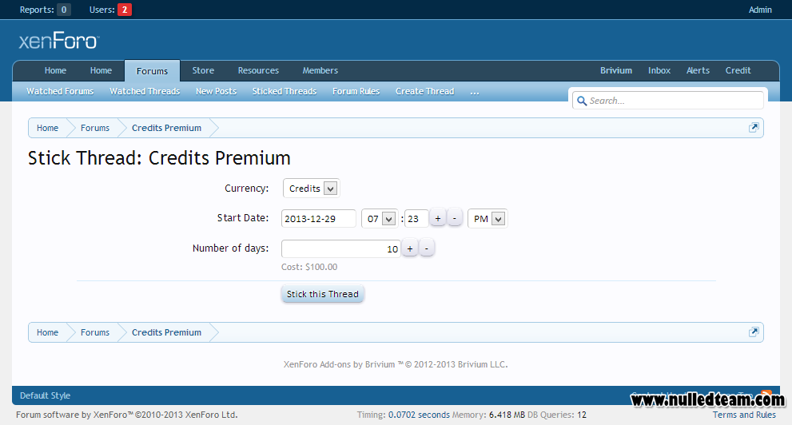Image resolution: width=792 pixels, height=425 pixels.
Task: Click the Timing 0.0702 seconds text
Action: (x=403, y=415)
